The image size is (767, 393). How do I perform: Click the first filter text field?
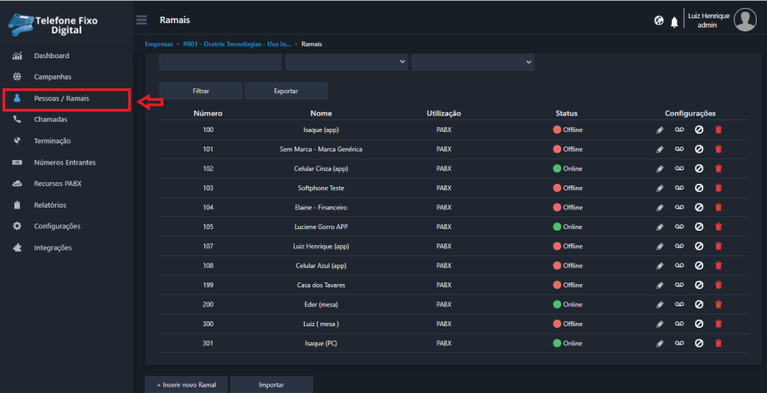[x=220, y=62]
